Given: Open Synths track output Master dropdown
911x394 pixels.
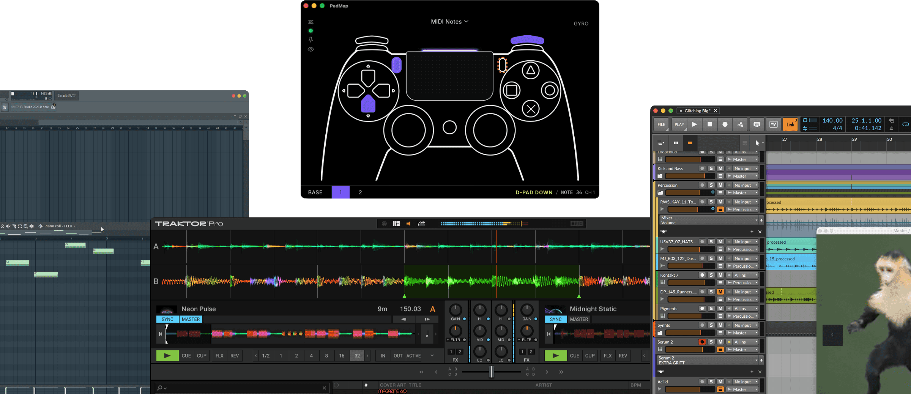Looking at the screenshot, I should tap(742, 333).
